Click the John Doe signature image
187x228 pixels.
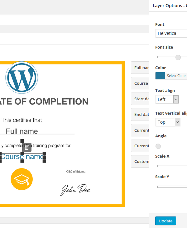pyautogui.click(x=75, y=190)
